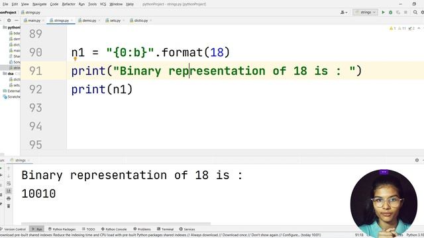Toggle soft-wrap in run console
Screen dimensions: 424x238
pos(9,184)
